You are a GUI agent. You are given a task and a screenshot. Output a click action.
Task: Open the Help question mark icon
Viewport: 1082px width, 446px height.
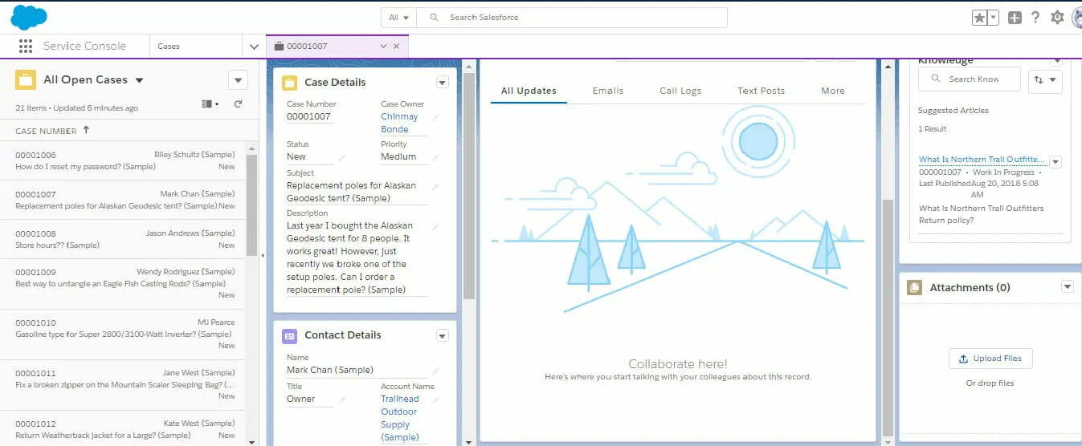pyautogui.click(x=1035, y=18)
